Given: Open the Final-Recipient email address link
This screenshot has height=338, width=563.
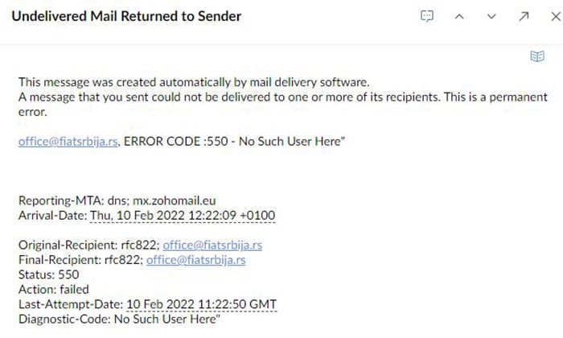Looking at the screenshot, I should click(195, 260).
